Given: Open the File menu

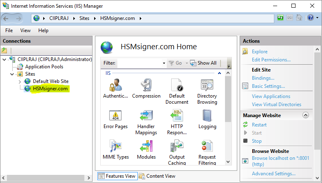Looking at the screenshot, I should [x=9, y=30].
